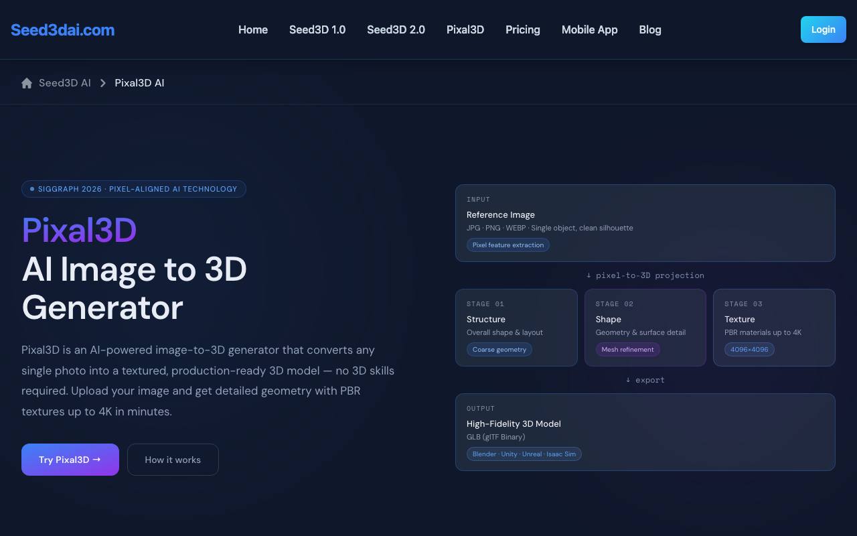
Task: Click the Mesh refinement tag
Action: click(x=628, y=350)
